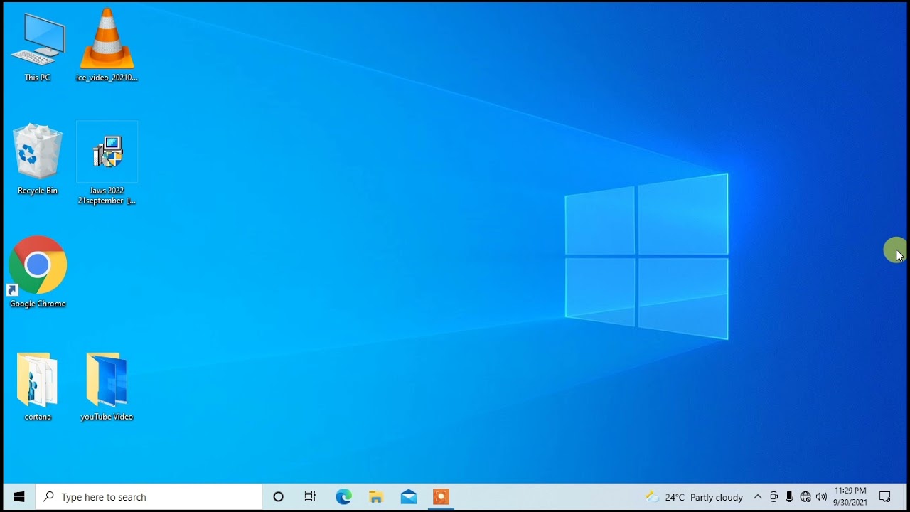Click the Meet Now tray icon

[773, 497]
